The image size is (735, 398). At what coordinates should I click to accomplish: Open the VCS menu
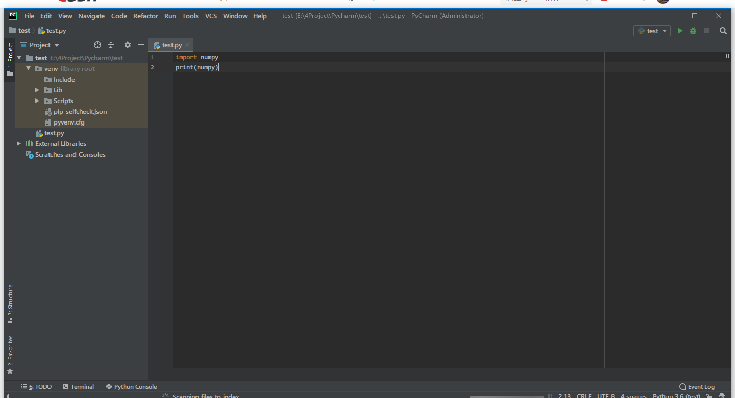211,16
